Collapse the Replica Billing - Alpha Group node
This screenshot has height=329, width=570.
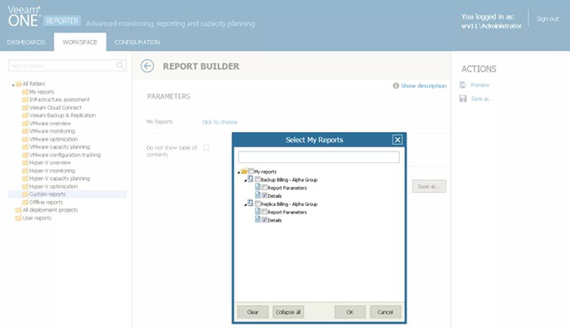pos(245,204)
